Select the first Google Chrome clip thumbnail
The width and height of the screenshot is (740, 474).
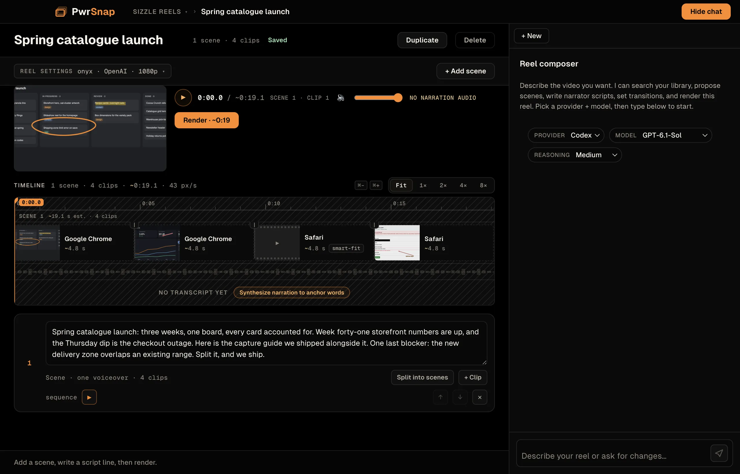pyautogui.click(x=38, y=243)
